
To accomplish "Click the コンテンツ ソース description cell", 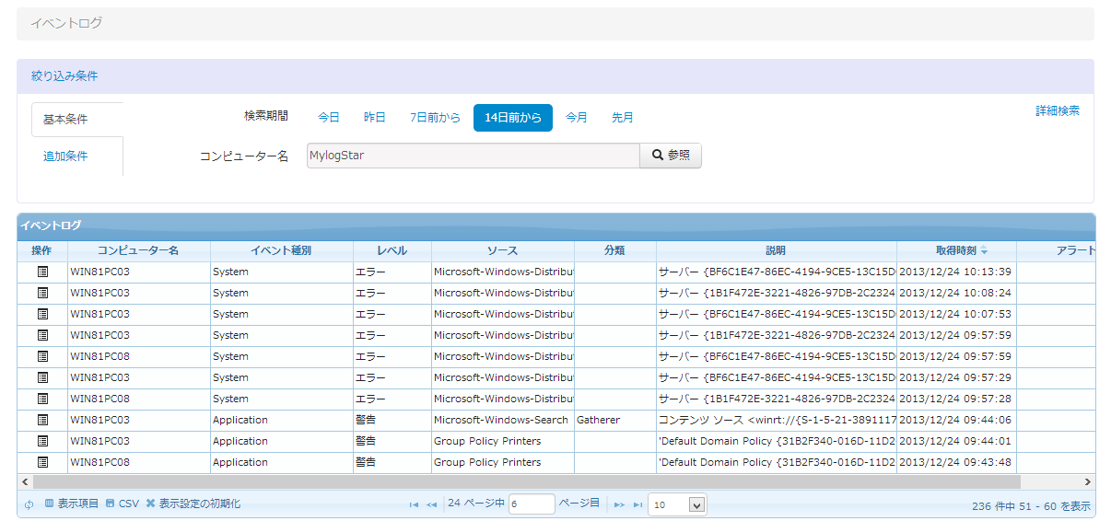I will [776, 420].
